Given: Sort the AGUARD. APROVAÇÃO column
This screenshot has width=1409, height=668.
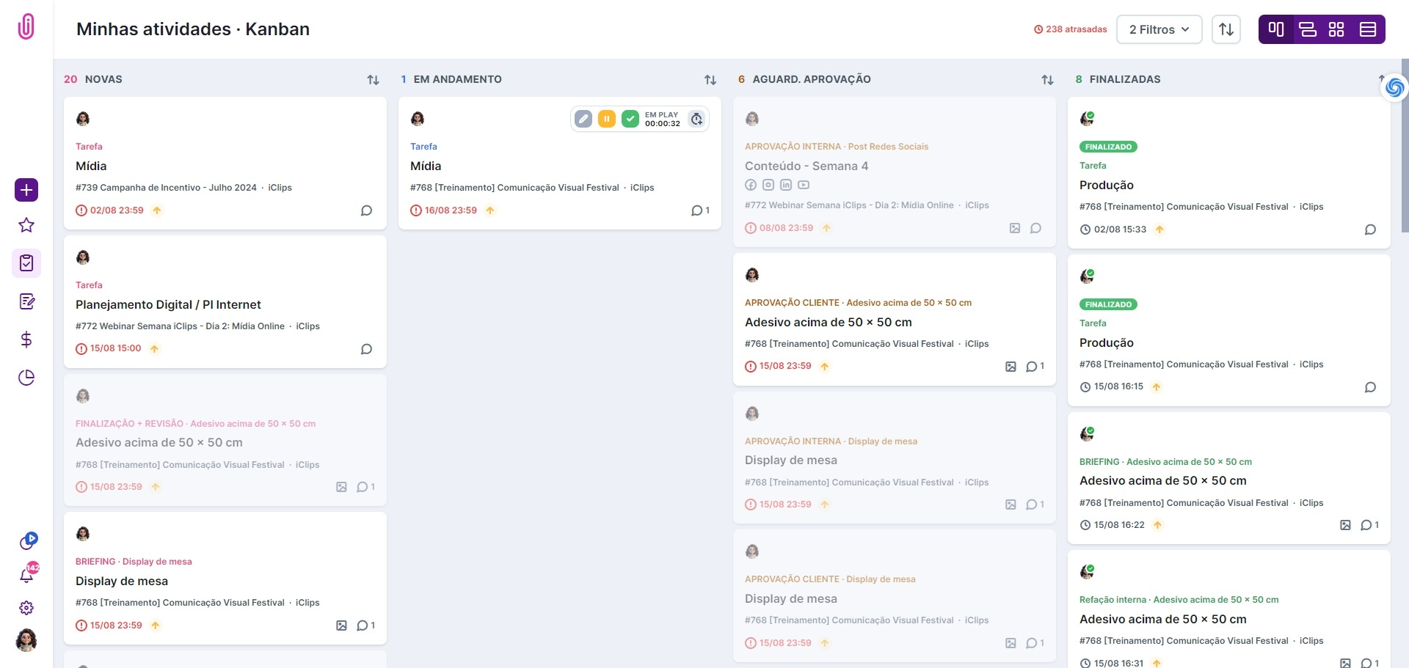Looking at the screenshot, I should coord(1047,80).
